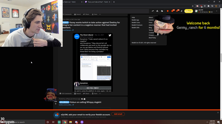Image resolution: width=222 pixels, height=124 pixels.
Task: Downvote the Kebun post
Action: (x=55, y=104)
